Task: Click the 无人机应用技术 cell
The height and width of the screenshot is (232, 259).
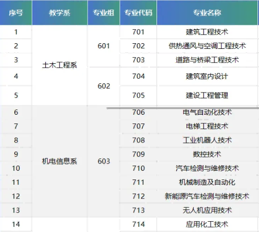Action: 207,210
